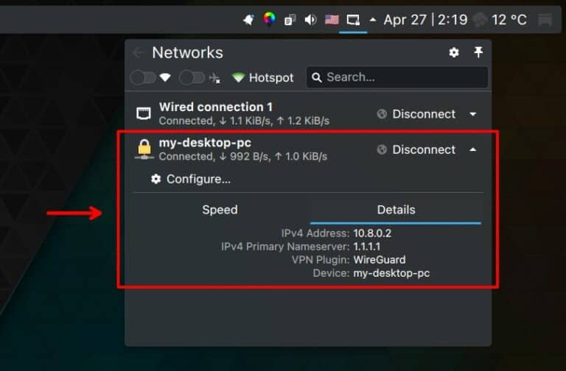Expand Wired connection 1 details
This screenshot has height=371, width=566.
(473, 114)
